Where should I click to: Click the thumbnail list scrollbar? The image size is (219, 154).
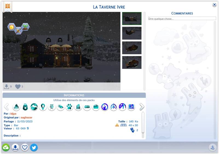pyautogui.click(x=145, y=51)
